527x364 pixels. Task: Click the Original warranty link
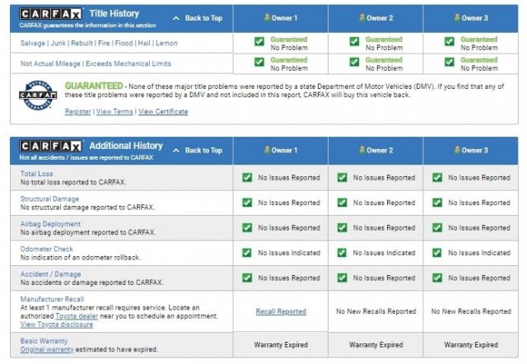47,349
